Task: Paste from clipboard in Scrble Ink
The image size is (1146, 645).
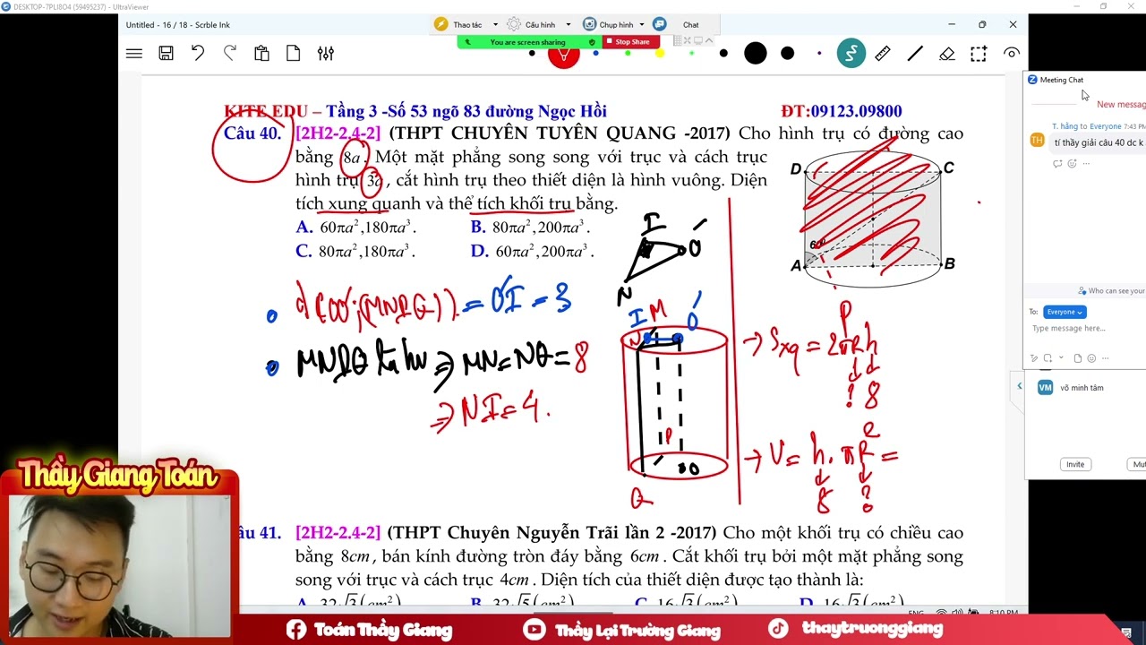Action: coord(261,54)
